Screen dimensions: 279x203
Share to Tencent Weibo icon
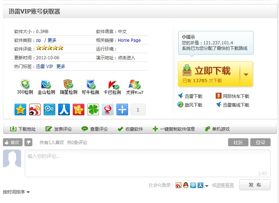(x=49, y=110)
